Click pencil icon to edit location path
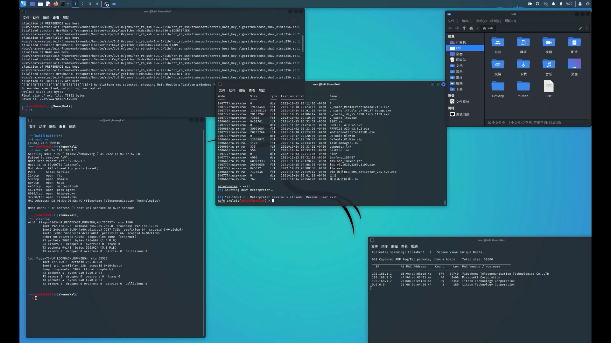 pyautogui.click(x=580, y=28)
